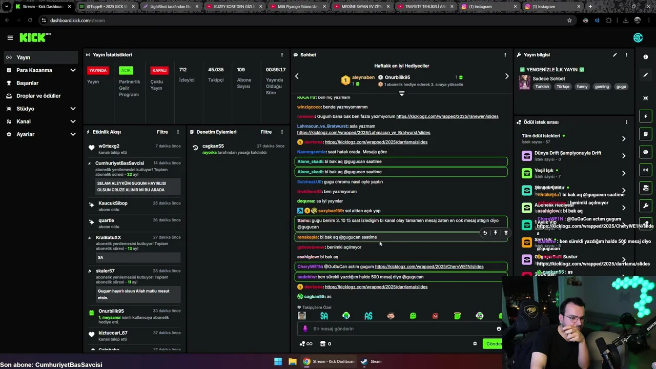Viewport: 656px width, 369px height.
Task: Open the emoji picker in message box
Action: pos(499,329)
